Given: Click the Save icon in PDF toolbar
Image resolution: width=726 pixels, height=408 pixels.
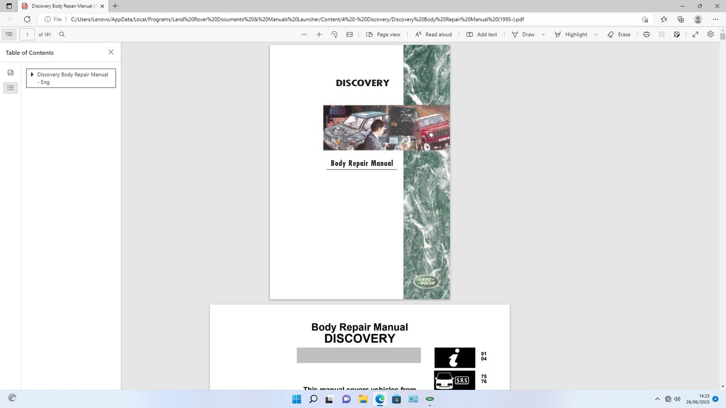Looking at the screenshot, I should click(662, 34).
